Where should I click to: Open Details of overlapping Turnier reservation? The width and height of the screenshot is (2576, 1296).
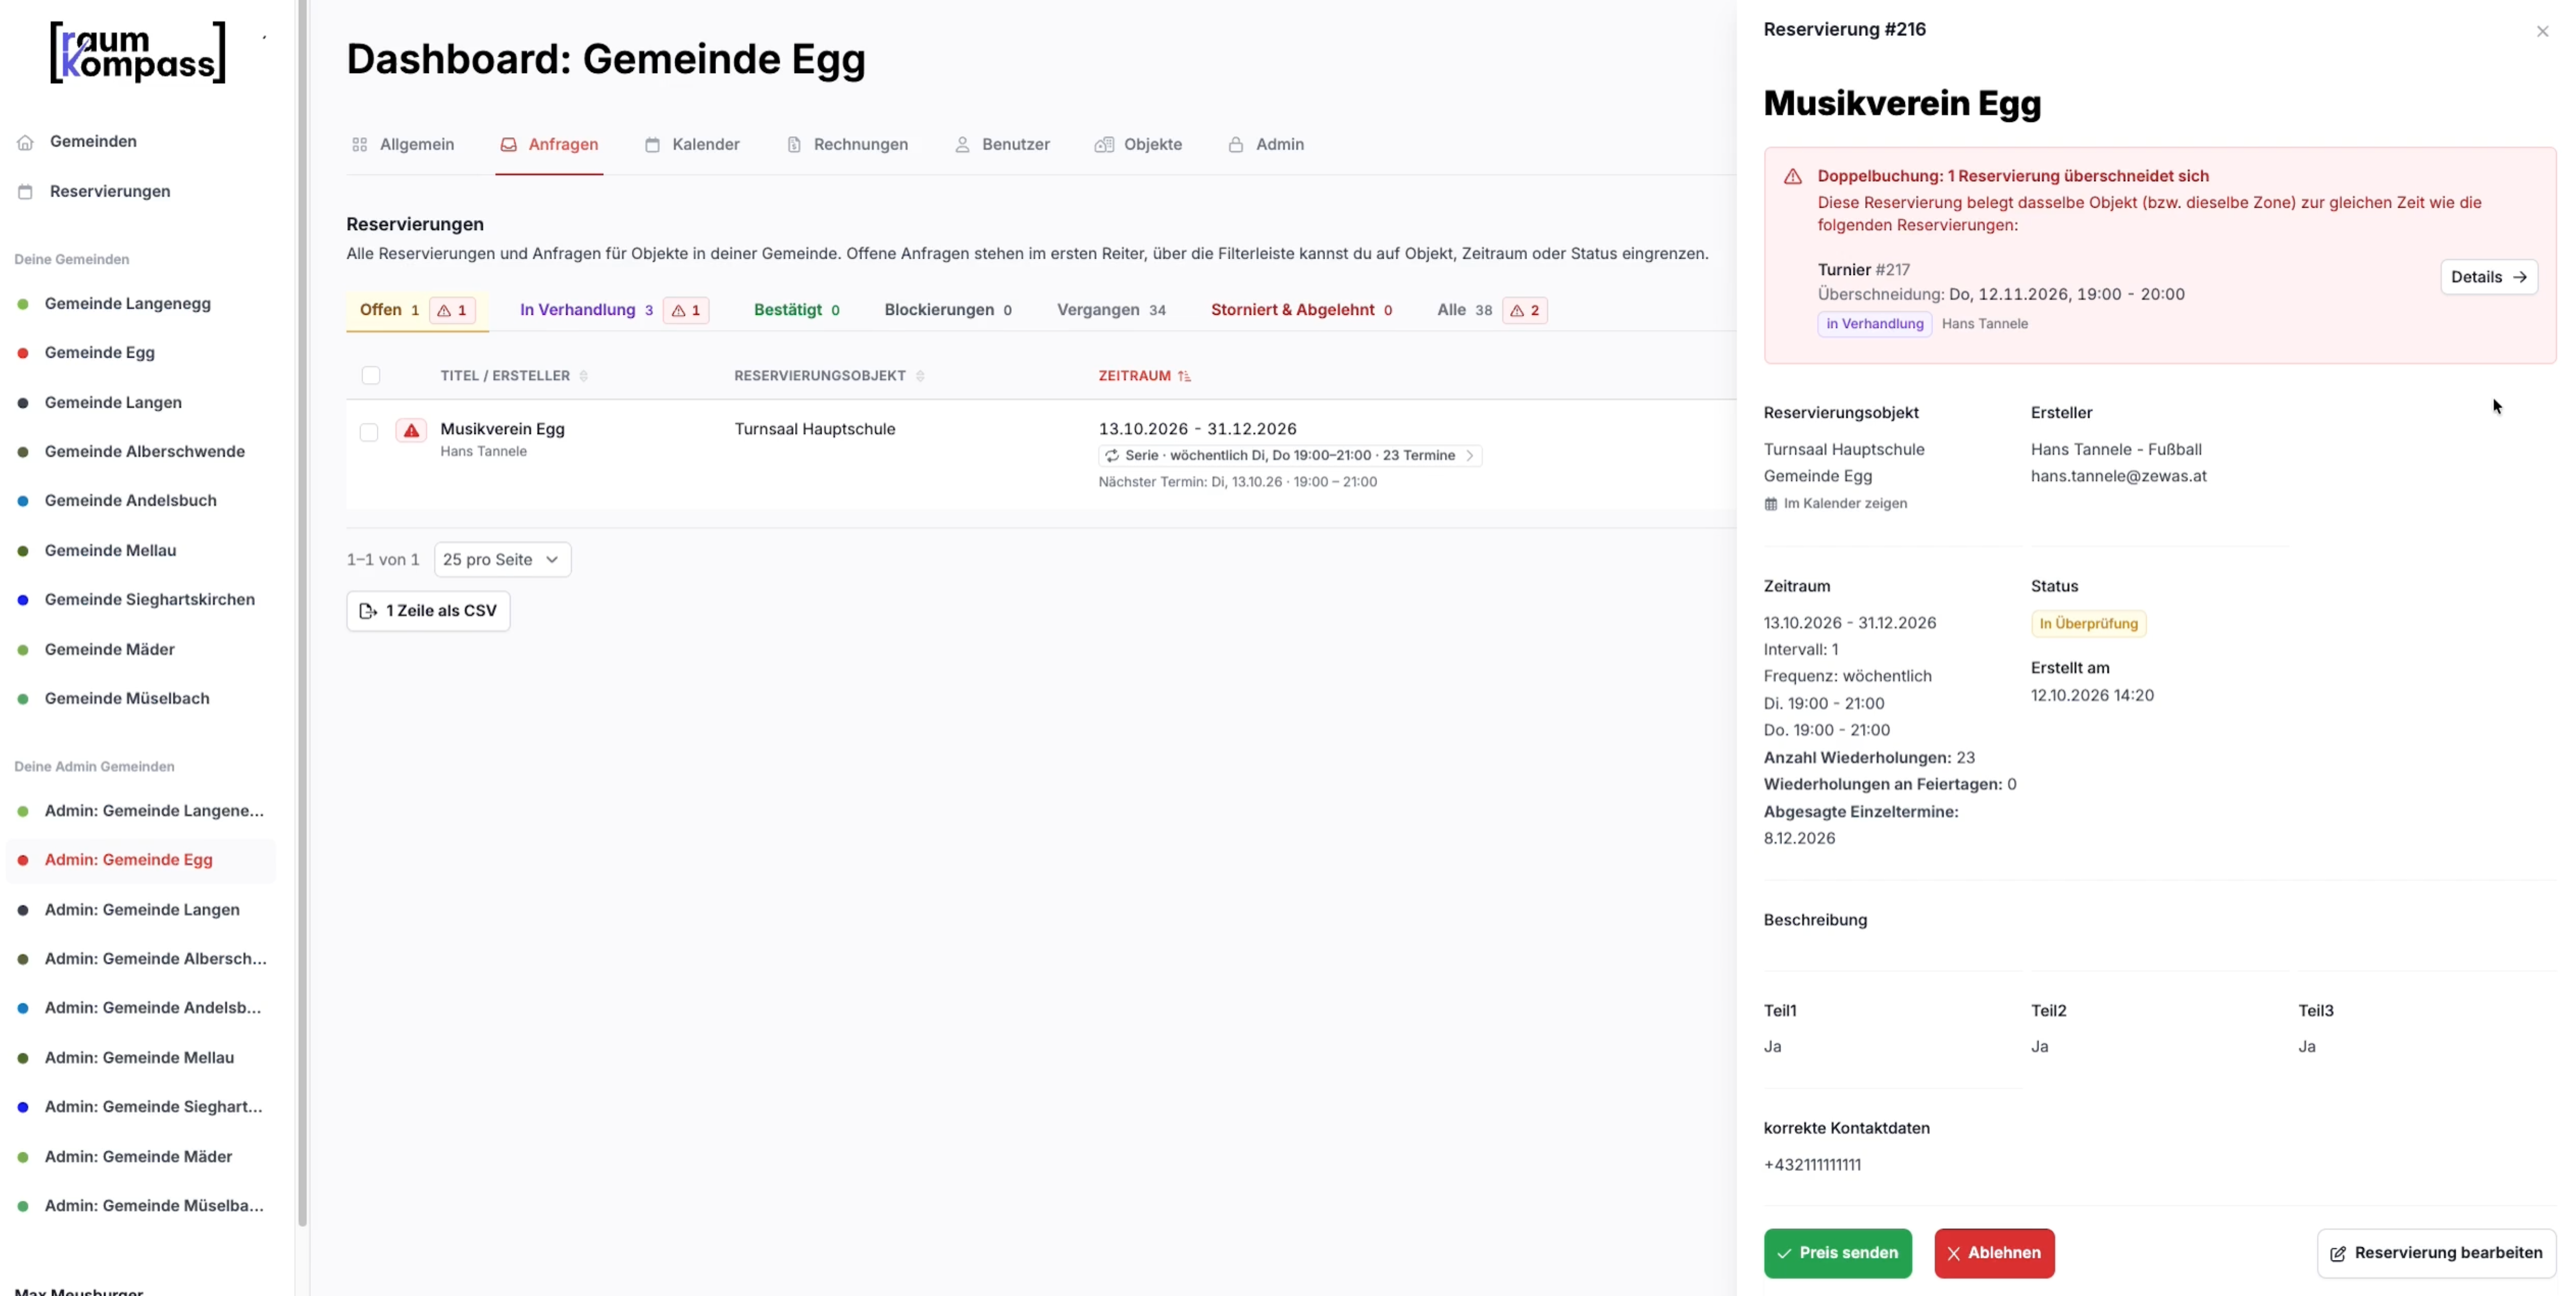click(x=2488, y=277)
